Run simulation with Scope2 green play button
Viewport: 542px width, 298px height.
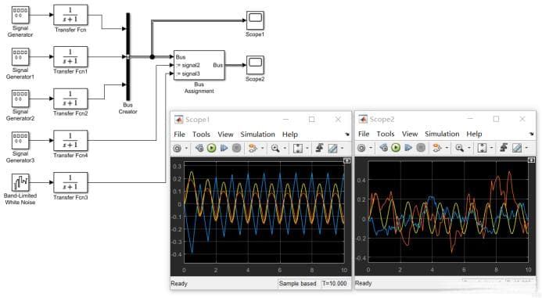click(396, 148)
